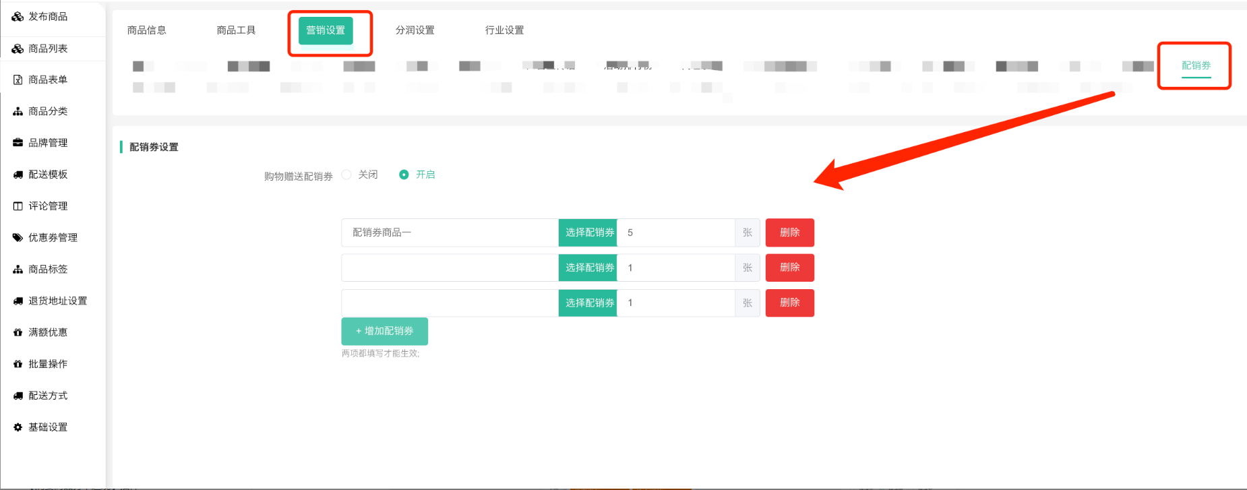Image resolution: width=1247 pixels, height=490 pixels.
Task: Open 评论管理 in the sidebar
Action: (48, 206)
